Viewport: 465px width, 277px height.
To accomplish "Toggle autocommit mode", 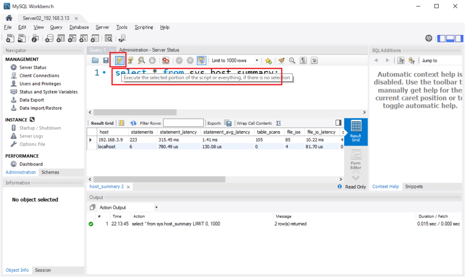I will pos(201,60).
